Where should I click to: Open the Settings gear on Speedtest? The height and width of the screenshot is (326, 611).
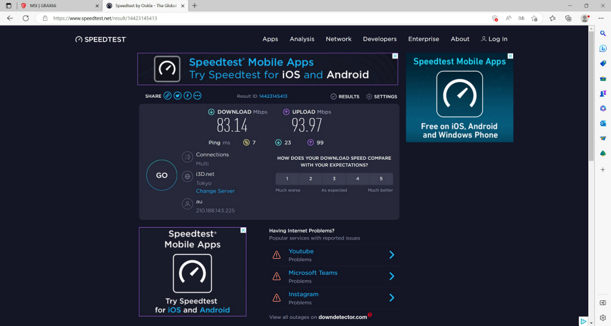click(x=381, y=97)
